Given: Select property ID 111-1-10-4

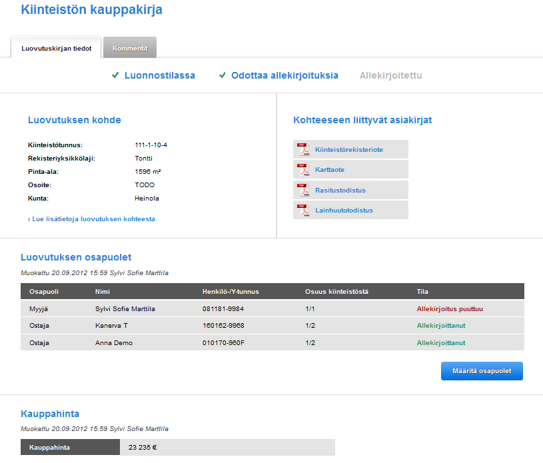Looking at the screenshot, I should [x=151, y=145].
